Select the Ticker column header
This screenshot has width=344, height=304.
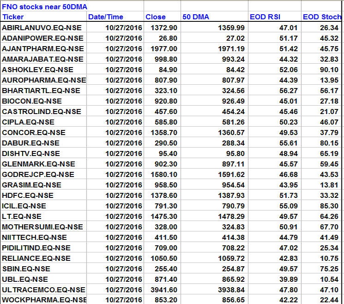[x=13, y=17]
